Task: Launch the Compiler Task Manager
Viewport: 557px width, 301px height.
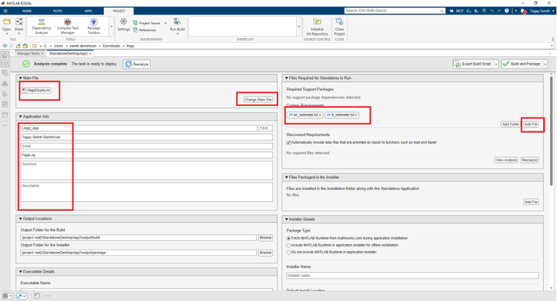Action: point(68,27)
